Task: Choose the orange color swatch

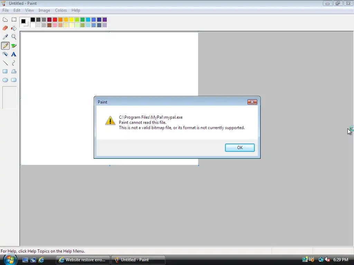Action: (x=60, y=20)
